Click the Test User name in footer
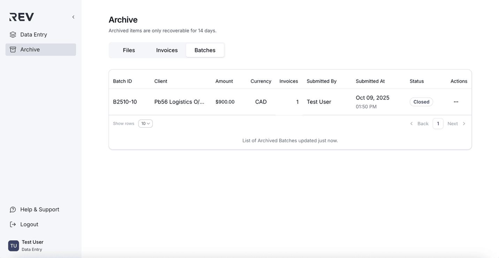Viewport: 499px width, 258px height. pyautogui.click(x=32, y=242)
